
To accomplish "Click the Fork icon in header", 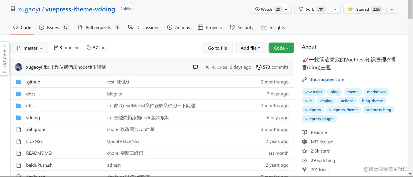I will [x=301, y=9].
